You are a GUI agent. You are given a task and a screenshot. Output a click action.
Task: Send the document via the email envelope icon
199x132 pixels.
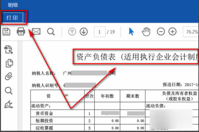36,32
